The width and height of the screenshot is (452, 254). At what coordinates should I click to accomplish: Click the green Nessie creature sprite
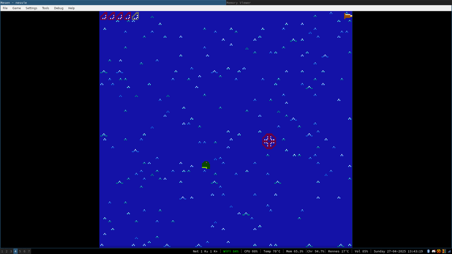[206, 165]
